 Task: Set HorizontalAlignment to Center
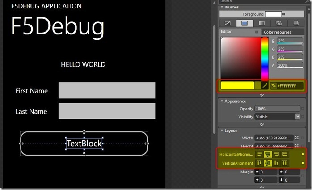pyautogui.click(x=268, y=154)
